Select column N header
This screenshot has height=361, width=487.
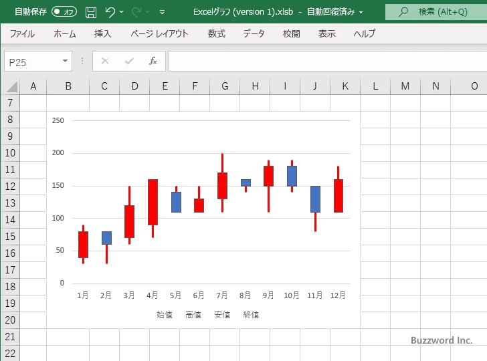(x=435, y=86)
